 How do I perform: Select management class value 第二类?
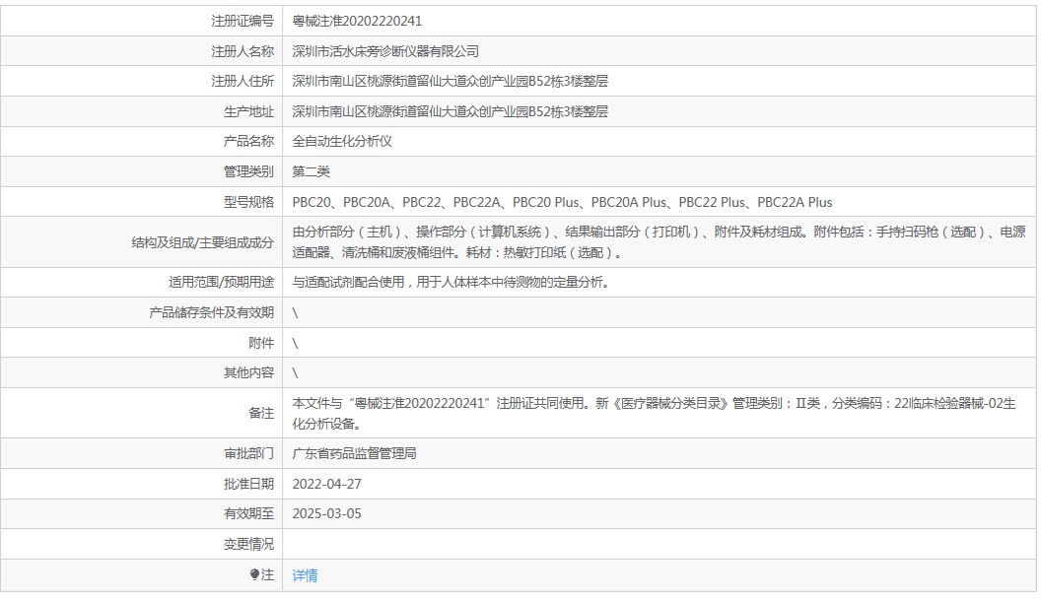(x=311, y=171)
